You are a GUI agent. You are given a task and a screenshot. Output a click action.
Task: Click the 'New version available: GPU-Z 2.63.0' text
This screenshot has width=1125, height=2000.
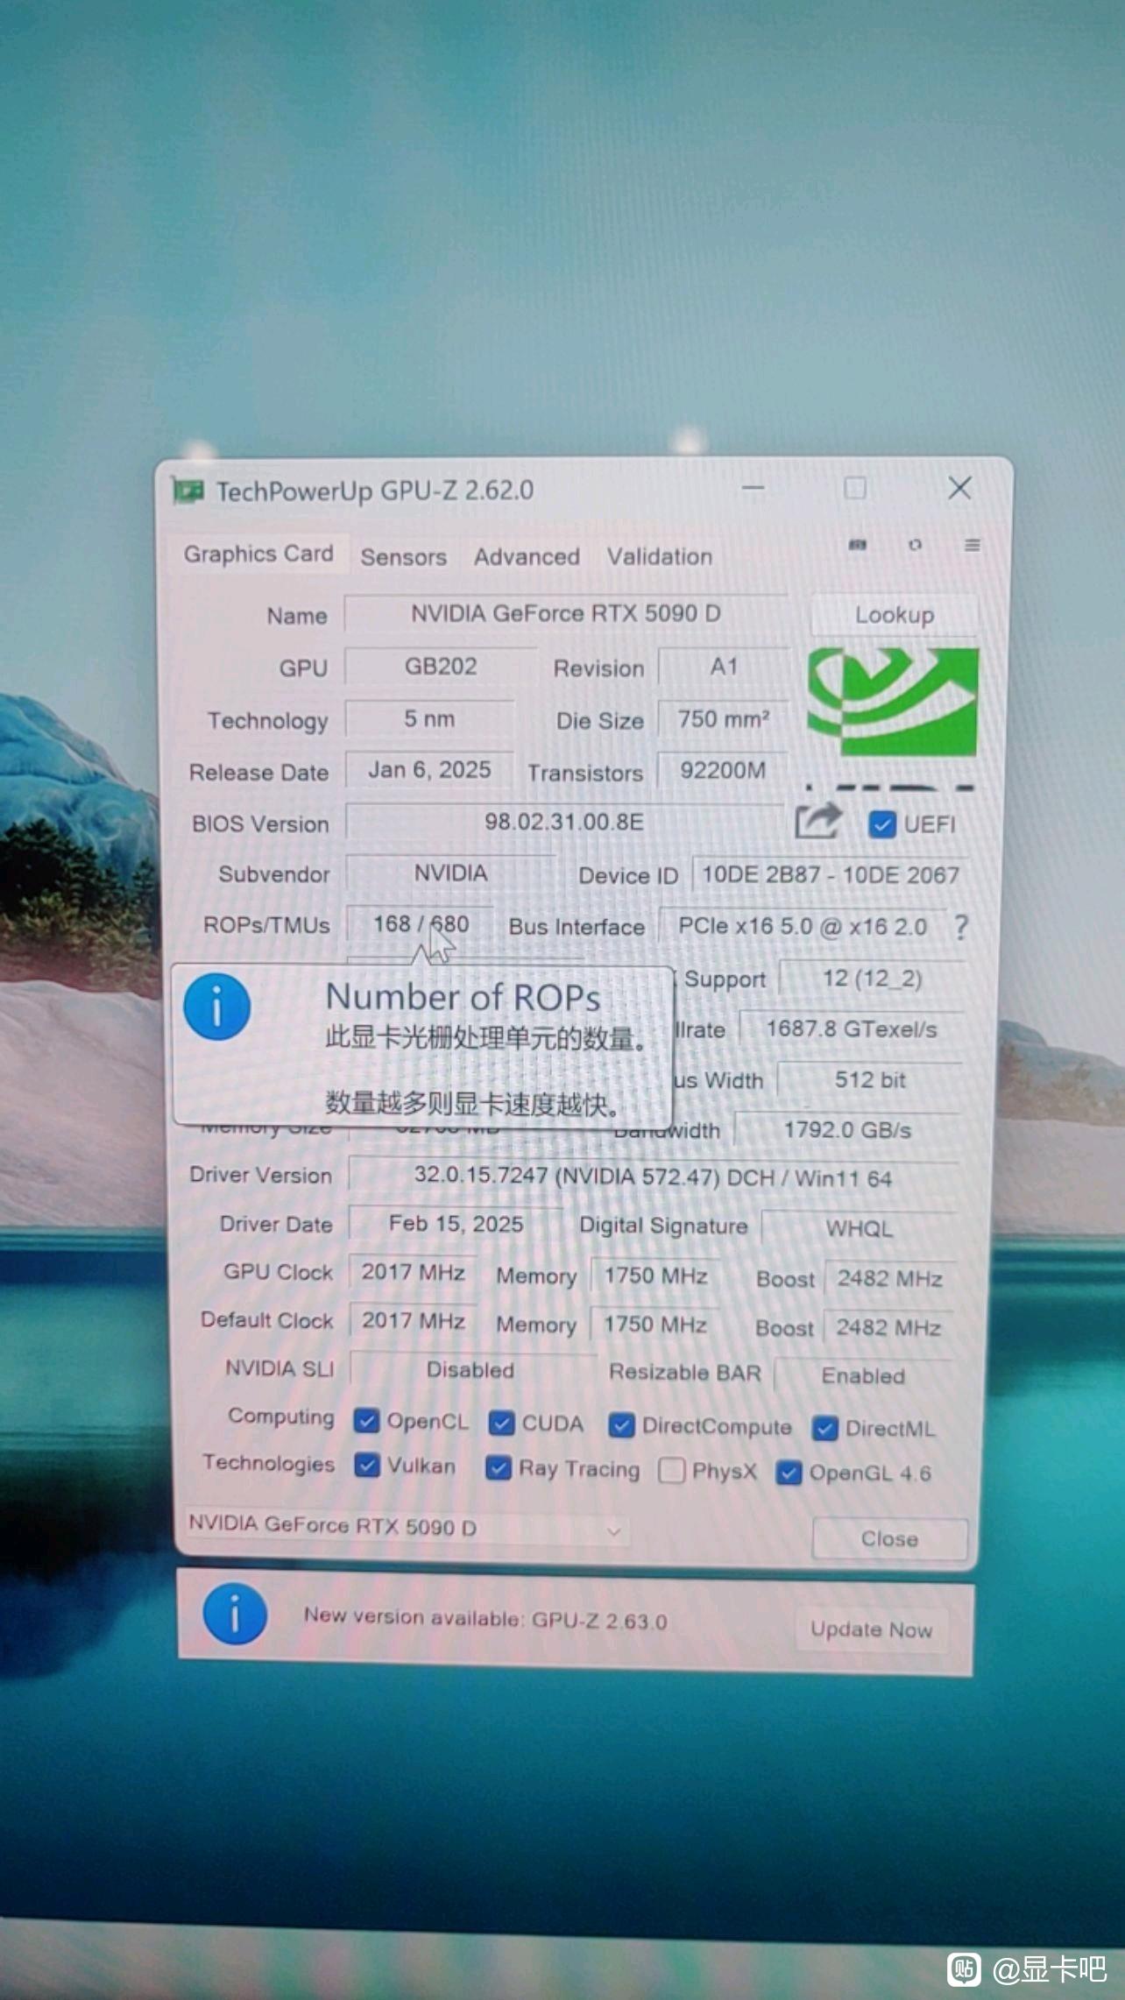pos(485,1619)
